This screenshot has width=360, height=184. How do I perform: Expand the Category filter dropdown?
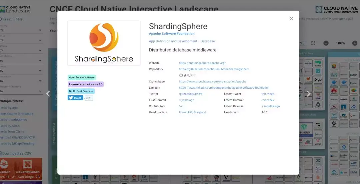[21, 50]
